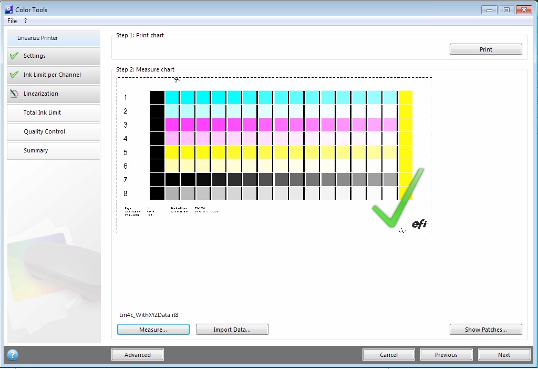Click the yellow end strip in row 1
This screenshot has width=538, height=369.
[x=406, y=97]
